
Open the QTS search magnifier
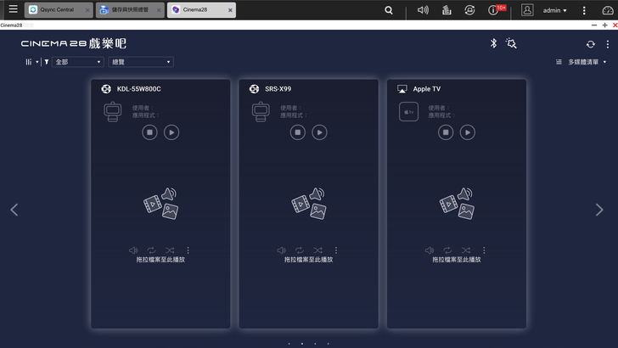[389, 10]
